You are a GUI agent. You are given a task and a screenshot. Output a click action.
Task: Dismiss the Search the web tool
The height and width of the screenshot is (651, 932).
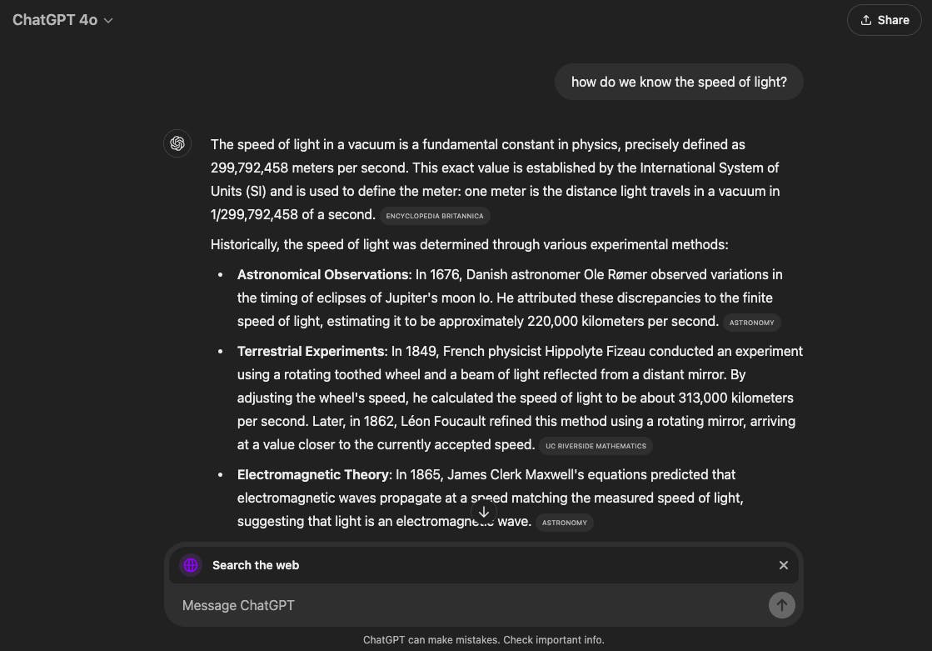tap(783, 565)
